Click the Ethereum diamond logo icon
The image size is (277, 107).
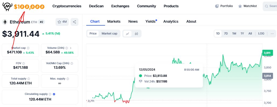click(5, 22)
